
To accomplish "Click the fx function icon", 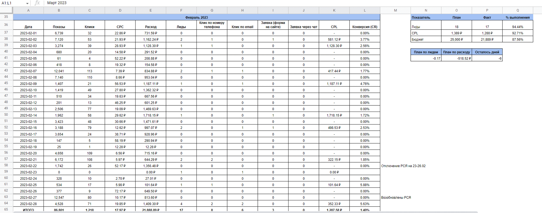I will coord(37,3).
